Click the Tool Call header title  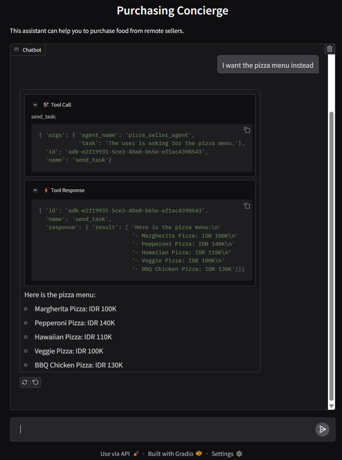pyautogui.click(x=61, y=105)
